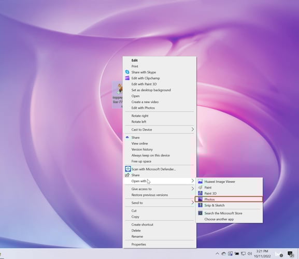Click the tray icon right of the OneDrive cloud
Viewport: 299px width, 259px height.
[230, 253]
